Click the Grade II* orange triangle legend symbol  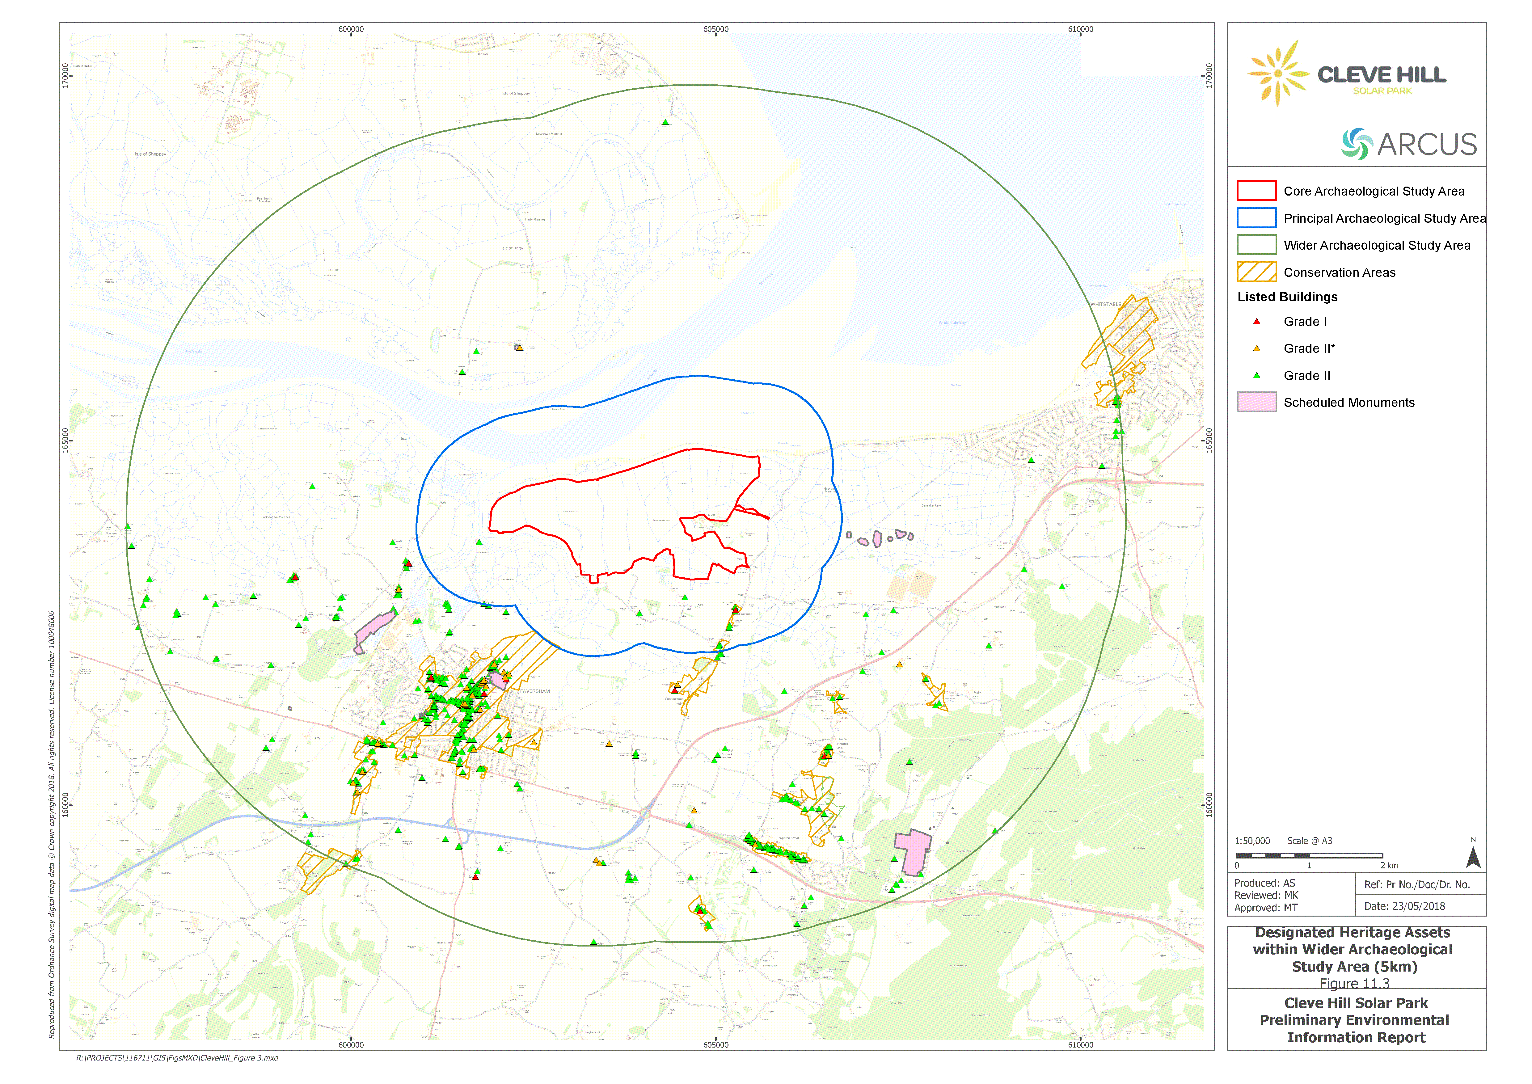1256,348
